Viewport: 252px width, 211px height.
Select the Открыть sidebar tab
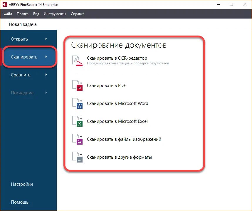tap(28, 39)
